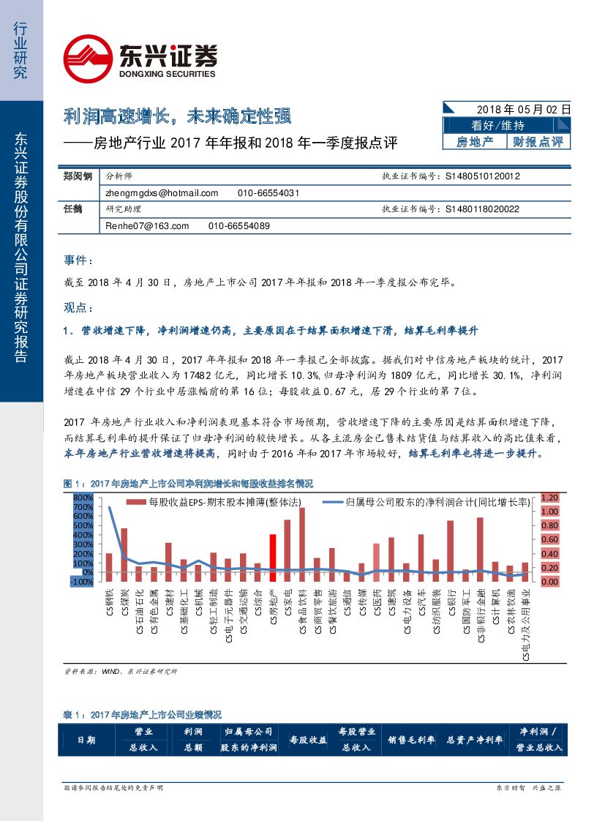
Task: Click the report date 2018年05月02日
Action: [x=523, y=109]
